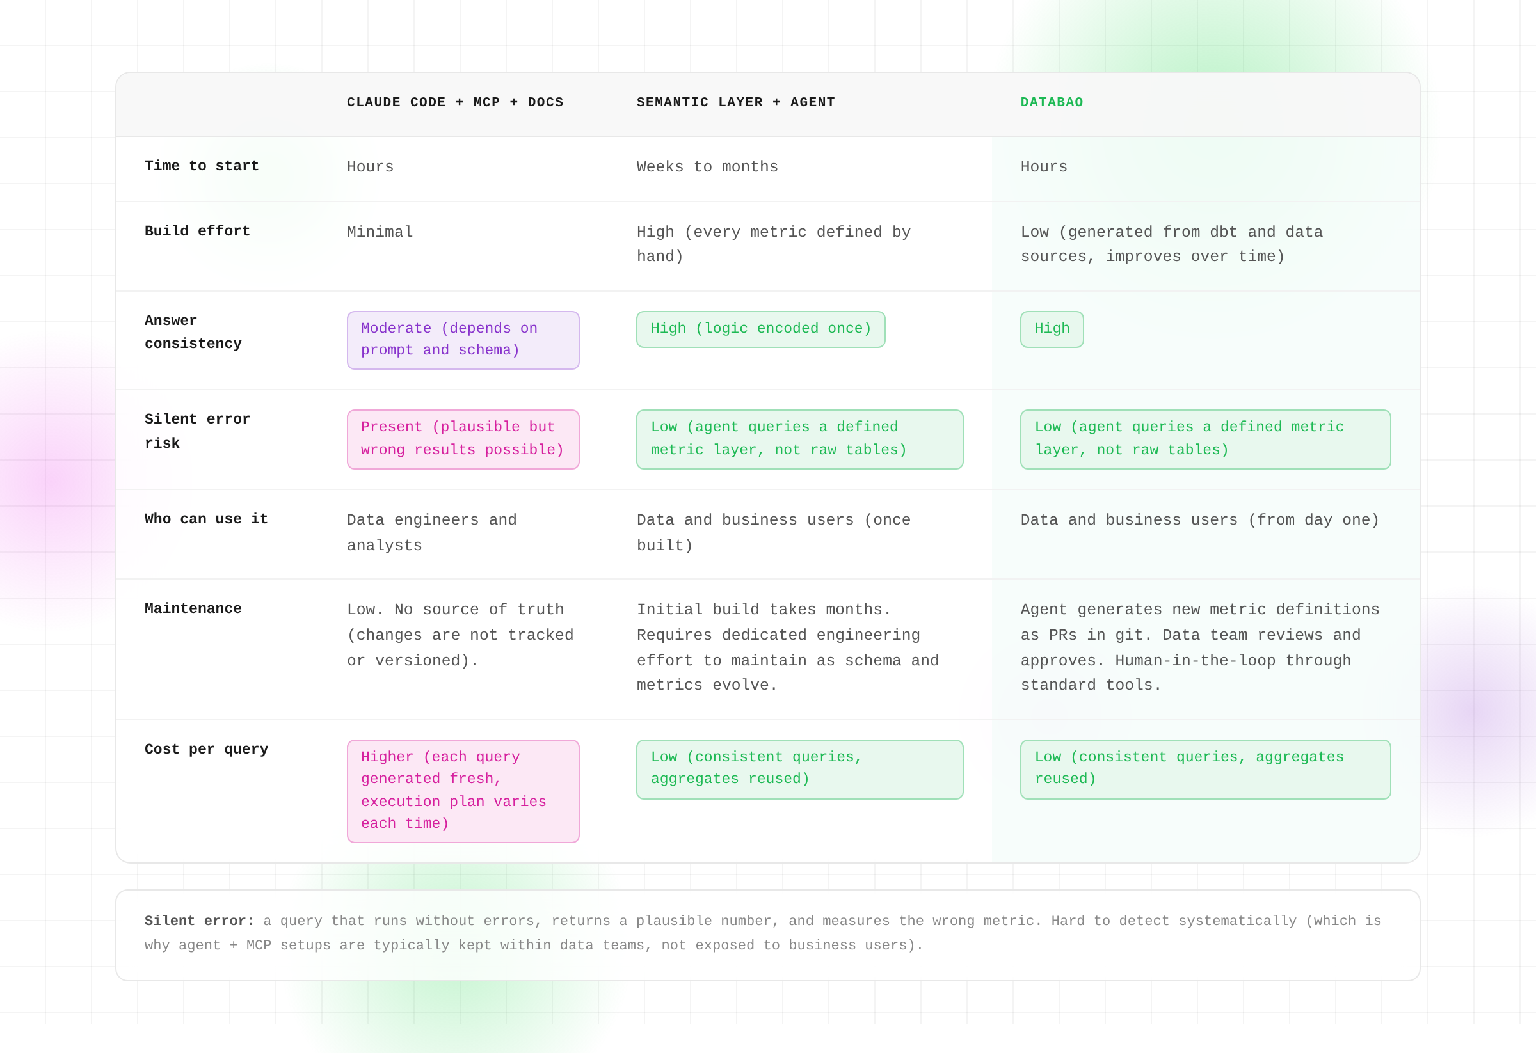Image resolution: width=1536 pixels, height=1053 pixels.
Task: Click 'Weeks to months' cell text
Action: tap(707, 167)
